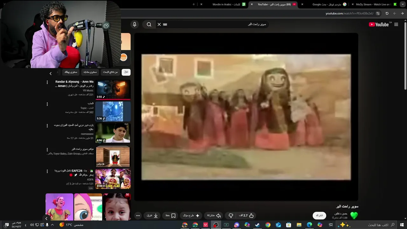The height and width of the screenshot is (229, 407).
Task: Open options for the EAFC26 live stream
Action: pyautogui.click(x=47, y=171)
